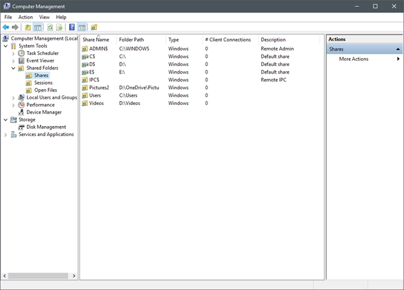Expand the Performance node
The image size is (404, 290).
pos(13,105)
